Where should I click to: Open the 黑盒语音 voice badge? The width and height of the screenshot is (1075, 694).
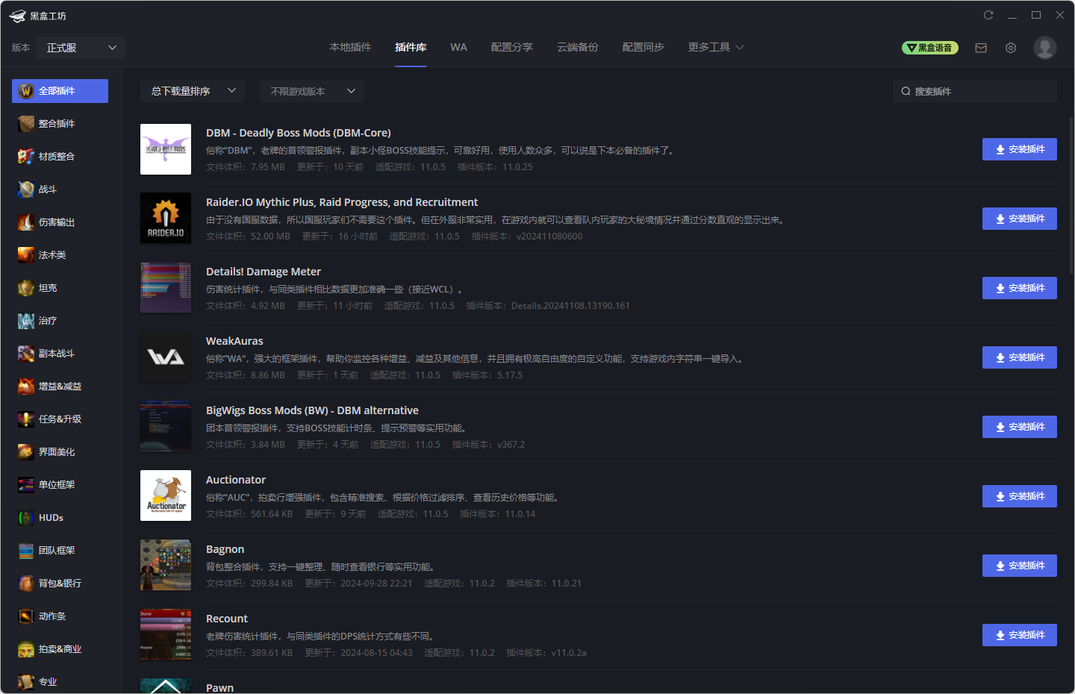[x=930, y=48]
